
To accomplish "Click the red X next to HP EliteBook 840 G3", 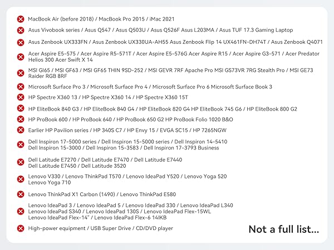I will (x=21, y=109).
